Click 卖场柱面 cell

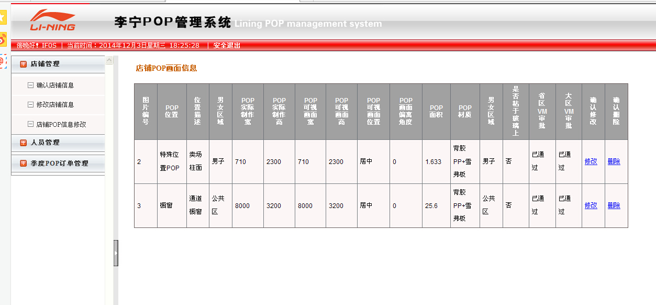[x=197, y=161]
